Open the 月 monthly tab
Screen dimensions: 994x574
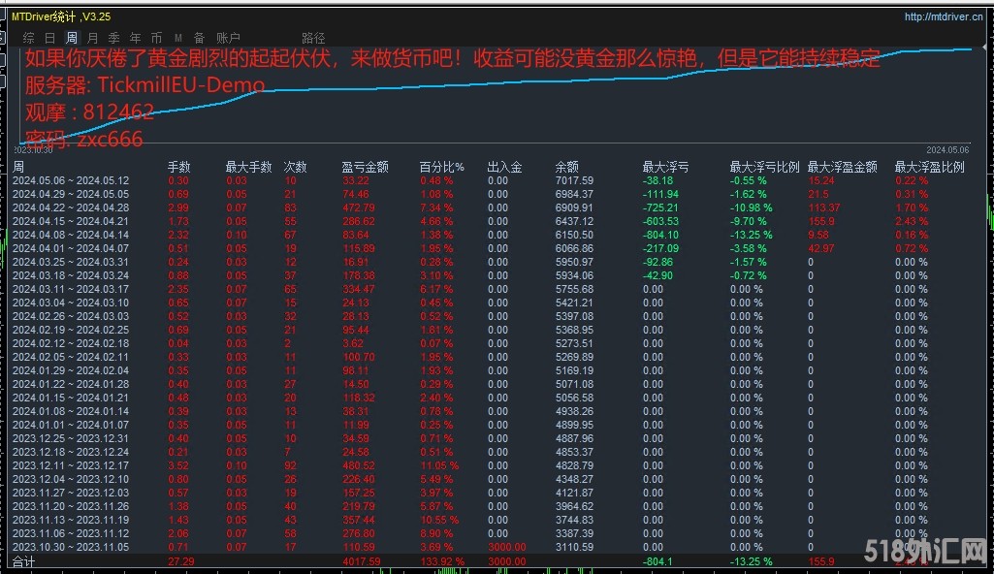tap(92, 38)
